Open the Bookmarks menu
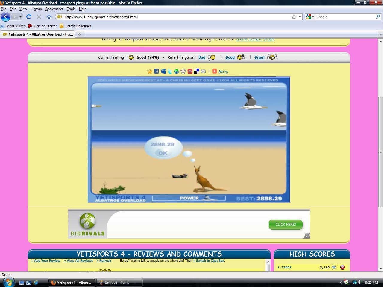The image size is (384, 287). (54, 9)
